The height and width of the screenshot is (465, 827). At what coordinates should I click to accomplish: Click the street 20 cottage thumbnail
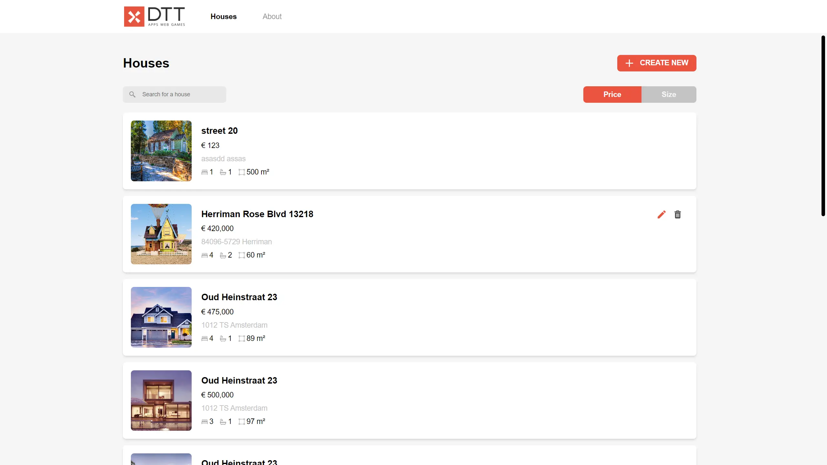[161, 151]
